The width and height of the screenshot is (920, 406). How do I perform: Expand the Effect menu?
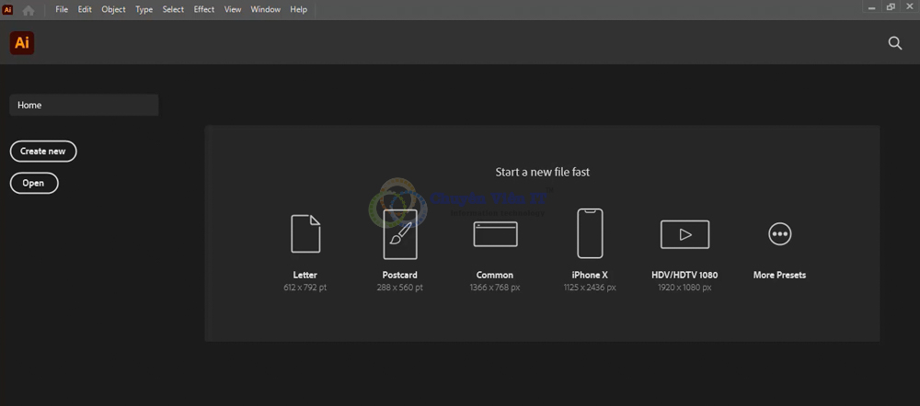point(203,9)
